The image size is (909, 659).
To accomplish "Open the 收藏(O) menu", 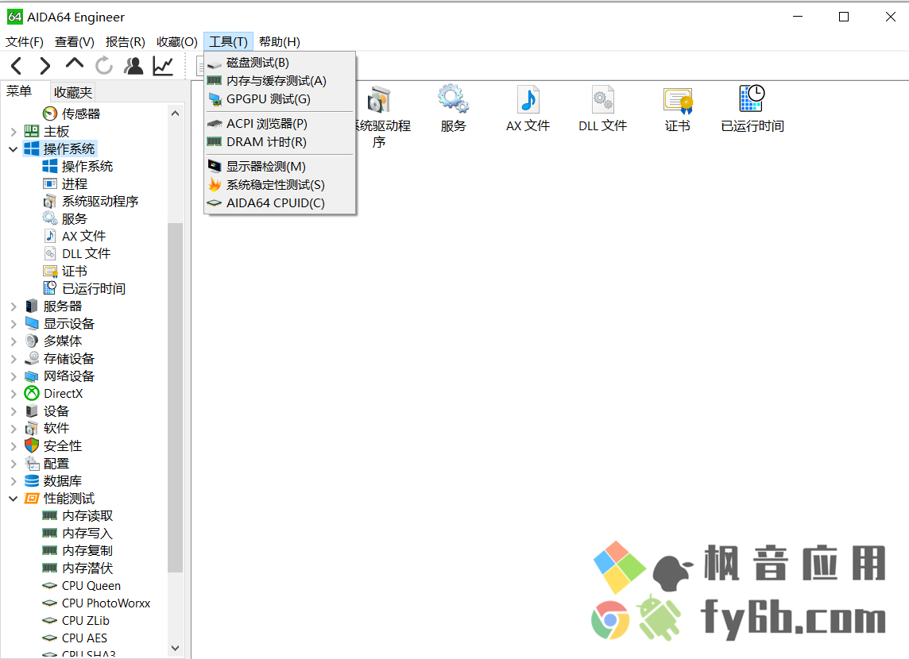I will (177, 42).
